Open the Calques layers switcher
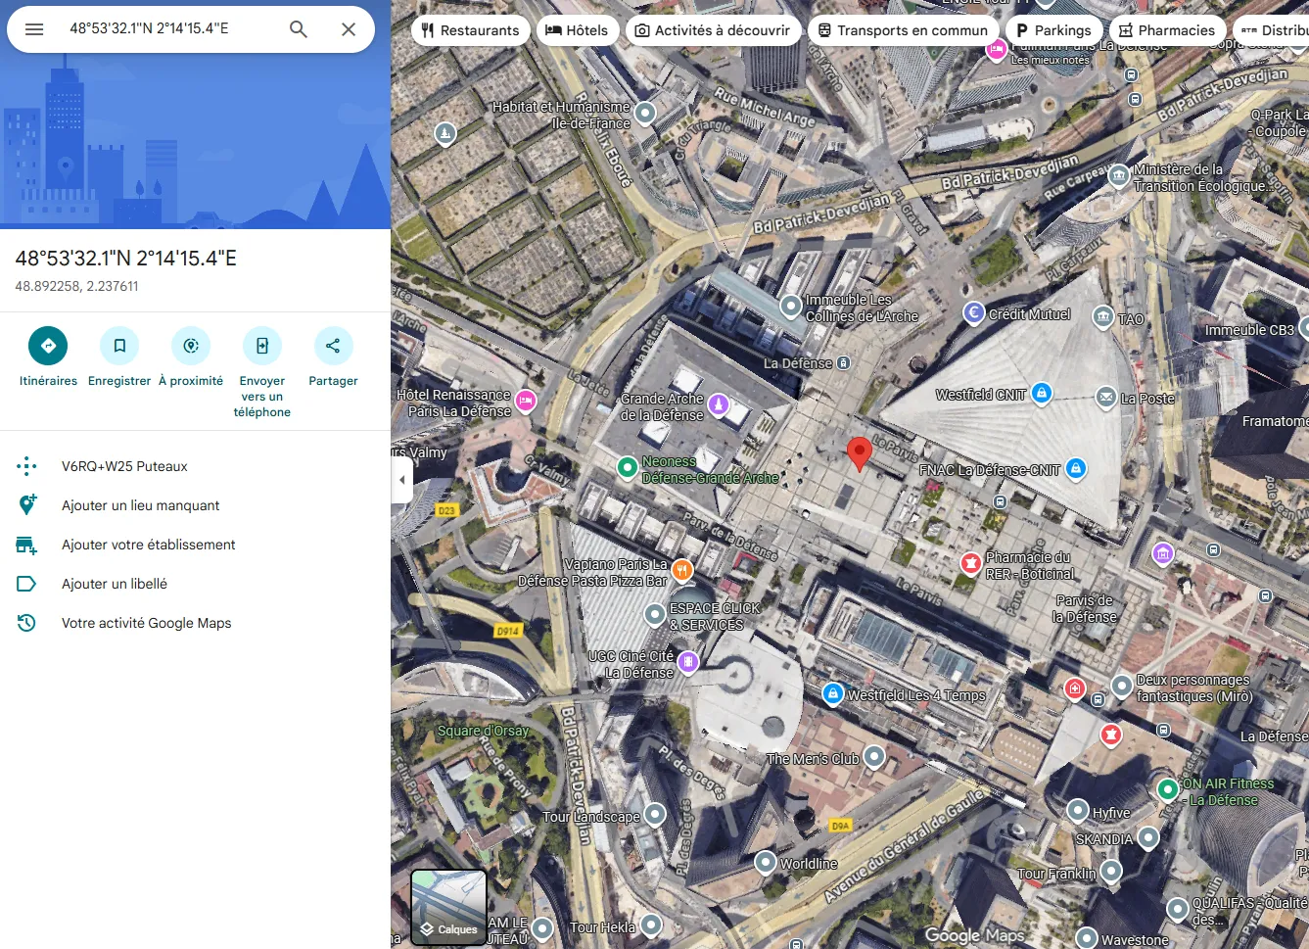This screenshot has height=949, width=1309. click(447, 907)
